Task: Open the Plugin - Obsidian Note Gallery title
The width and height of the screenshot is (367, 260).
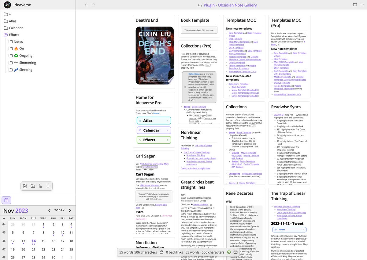Action: (230, 5)
